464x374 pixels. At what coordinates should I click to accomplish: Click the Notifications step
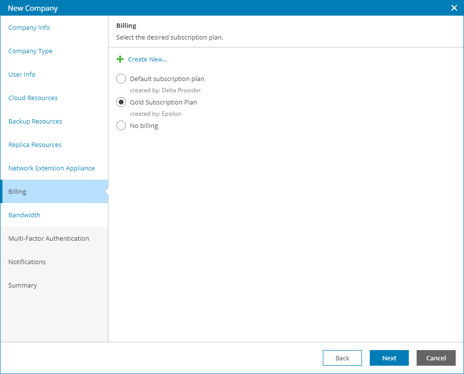pyautogui.click(x=27, y=262)
